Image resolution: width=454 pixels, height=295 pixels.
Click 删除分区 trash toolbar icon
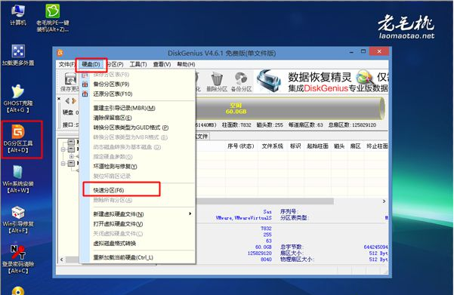pyautogui.click(x=217, y=81)
